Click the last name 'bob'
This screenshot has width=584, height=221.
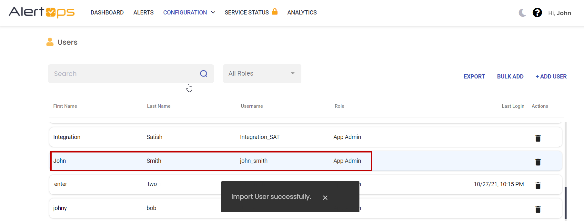point(151,208)
